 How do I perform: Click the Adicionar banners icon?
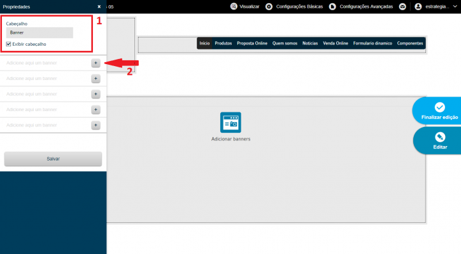[230, 123]
